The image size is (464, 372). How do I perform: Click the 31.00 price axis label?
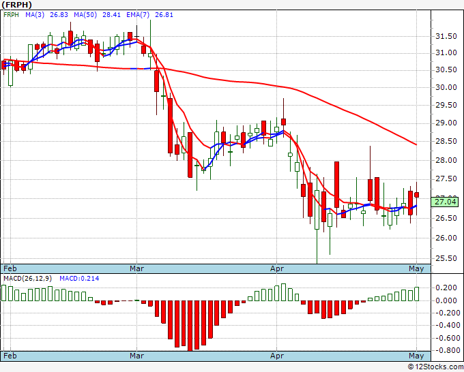446,53
